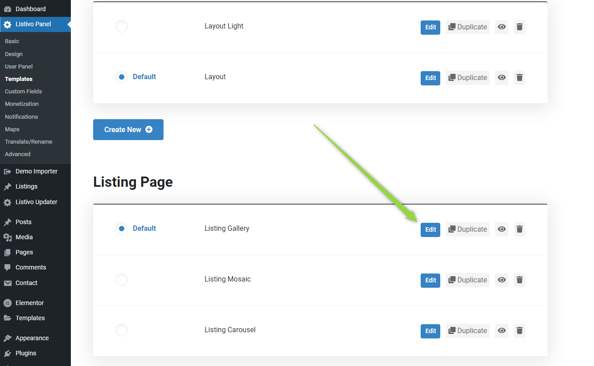Open the Advanced submenu item
The image size is (594, 366).
pos(18,154)
